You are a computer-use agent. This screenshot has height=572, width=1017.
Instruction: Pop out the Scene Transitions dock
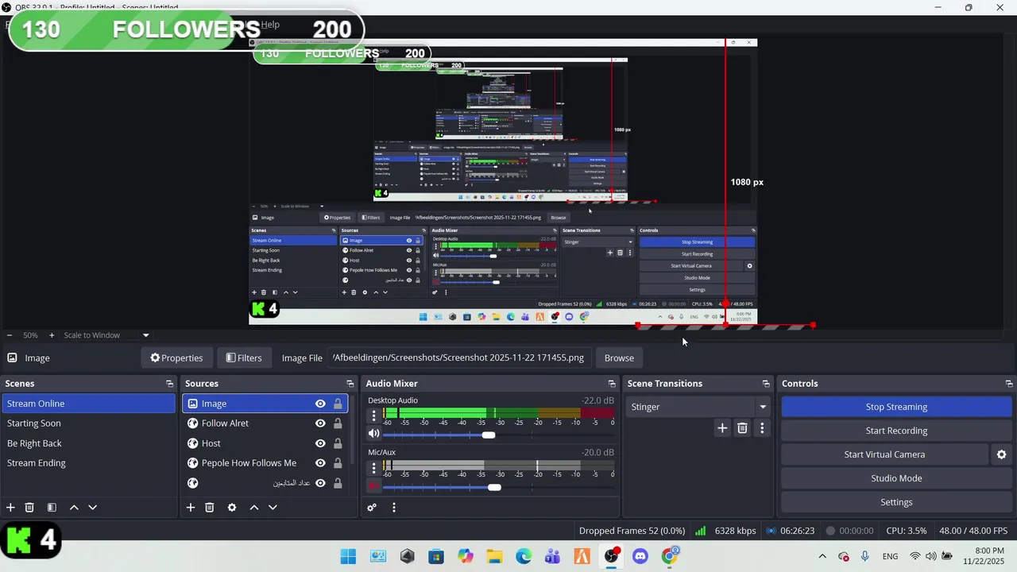[x=766, y=384]
